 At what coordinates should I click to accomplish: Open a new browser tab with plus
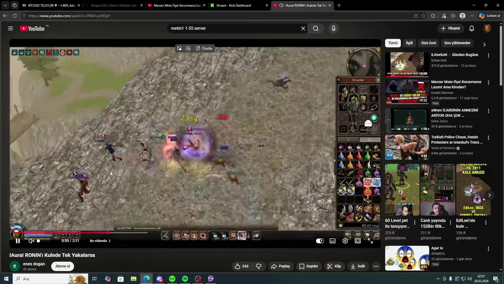pos(339,6)
